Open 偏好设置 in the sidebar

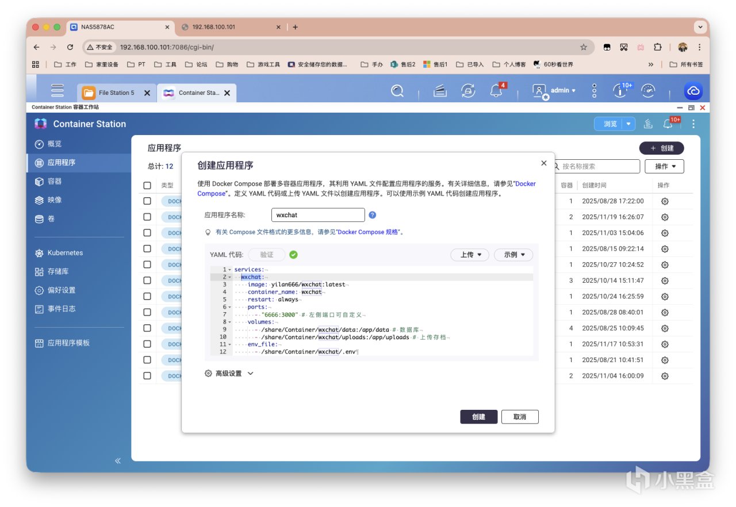79,290
